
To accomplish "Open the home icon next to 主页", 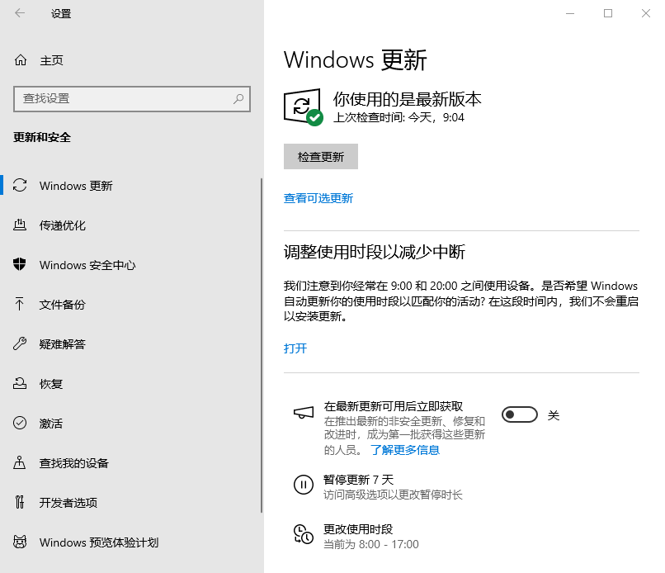I will 21,60.
